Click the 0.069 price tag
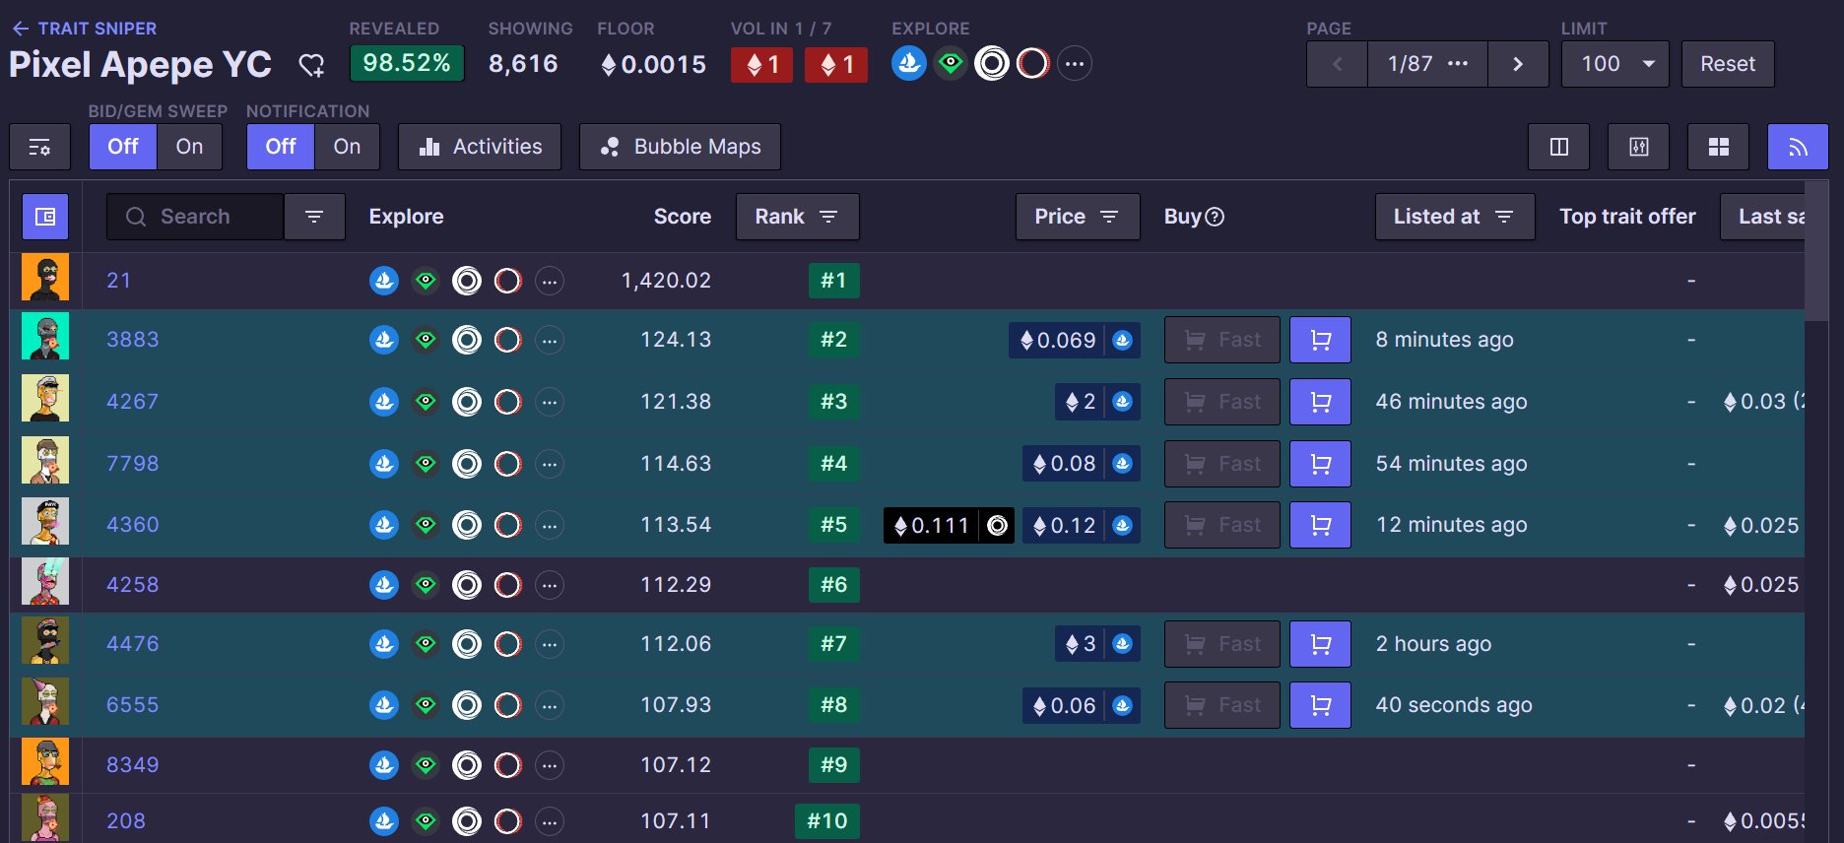Image resolution: width=1844 pixels, height=843 pixels. [x=1074, y=341]
